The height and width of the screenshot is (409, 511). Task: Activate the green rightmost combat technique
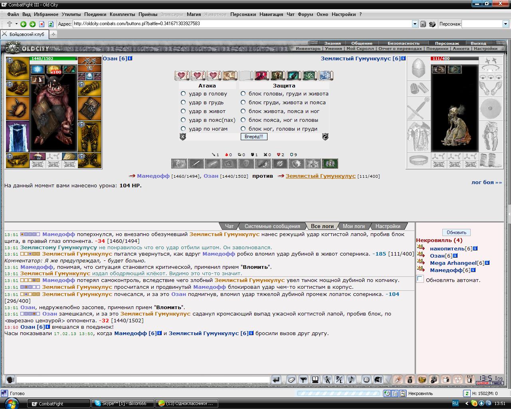(330, 163)
